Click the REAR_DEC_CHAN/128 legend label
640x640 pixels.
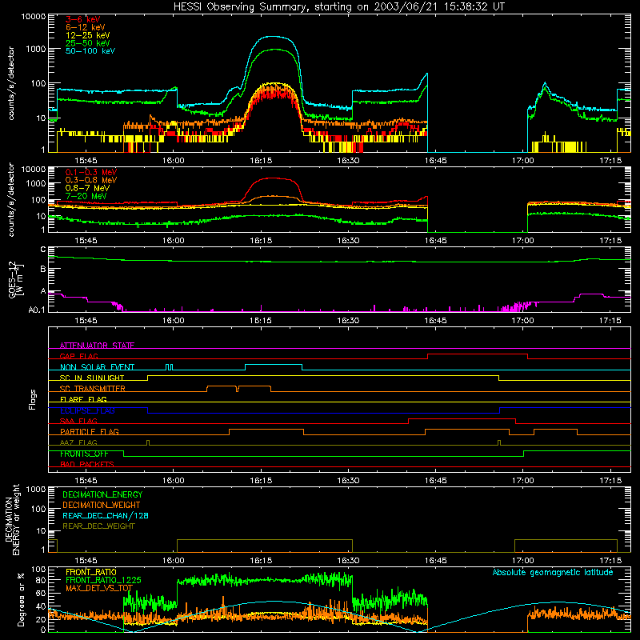coord(106,515)
